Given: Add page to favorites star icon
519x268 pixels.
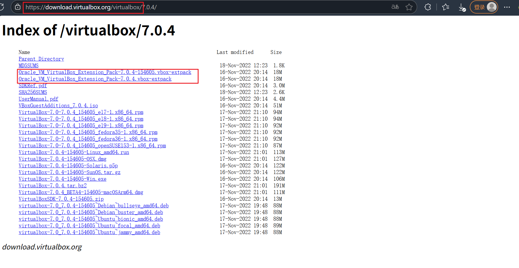Looking at the screenshot, I should tap(409, 7).
